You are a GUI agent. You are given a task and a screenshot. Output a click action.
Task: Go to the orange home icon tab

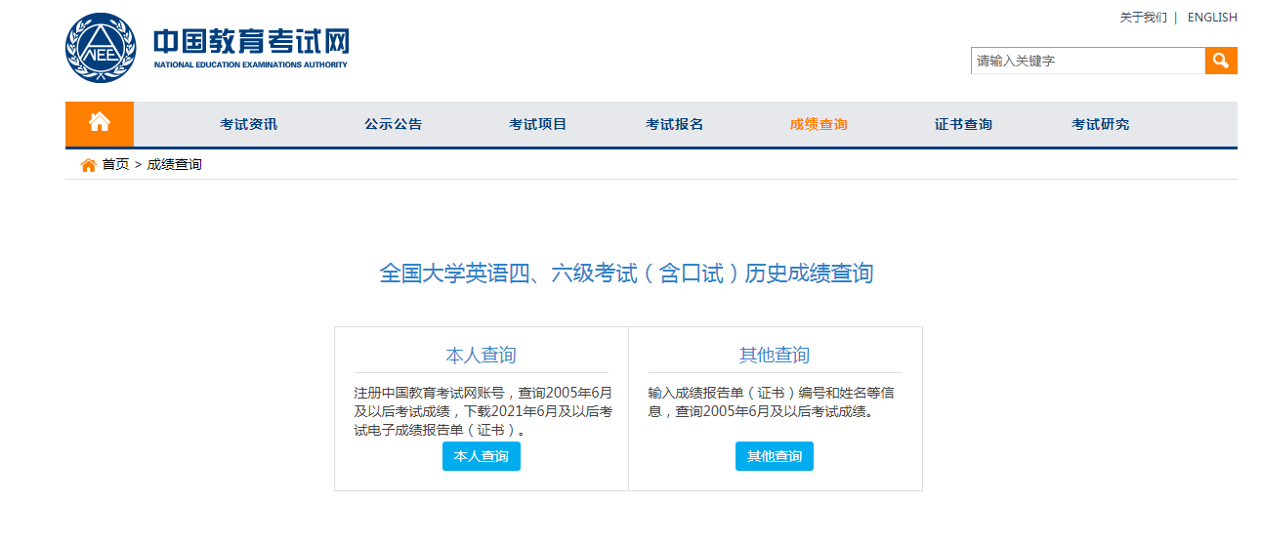click(100, 123)
